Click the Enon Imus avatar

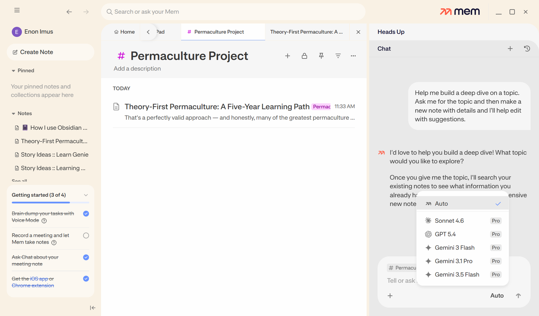pos(17,32)
